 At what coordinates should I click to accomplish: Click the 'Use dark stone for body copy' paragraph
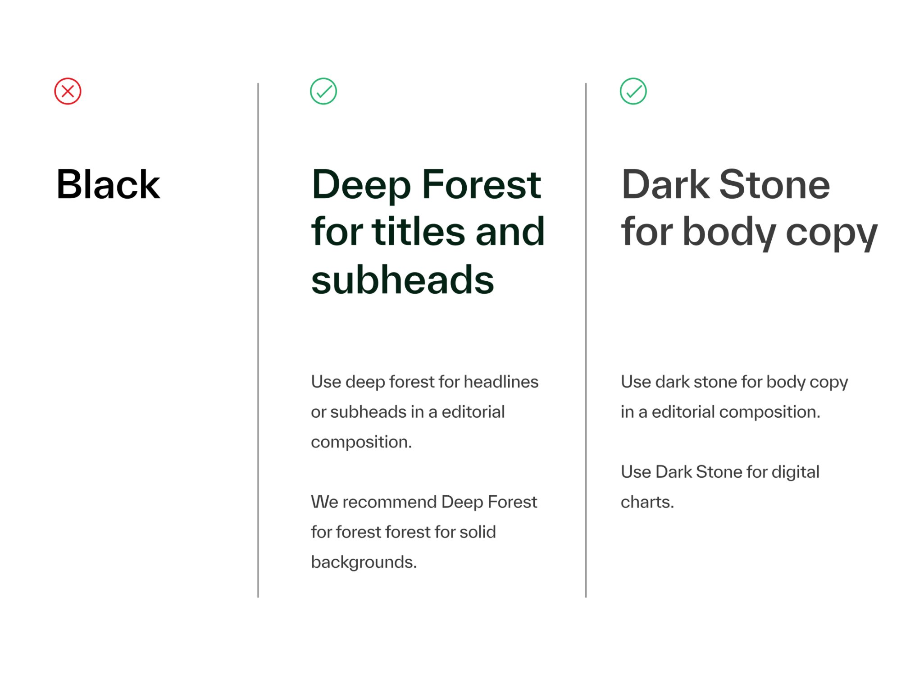click(x=734, y=397)
